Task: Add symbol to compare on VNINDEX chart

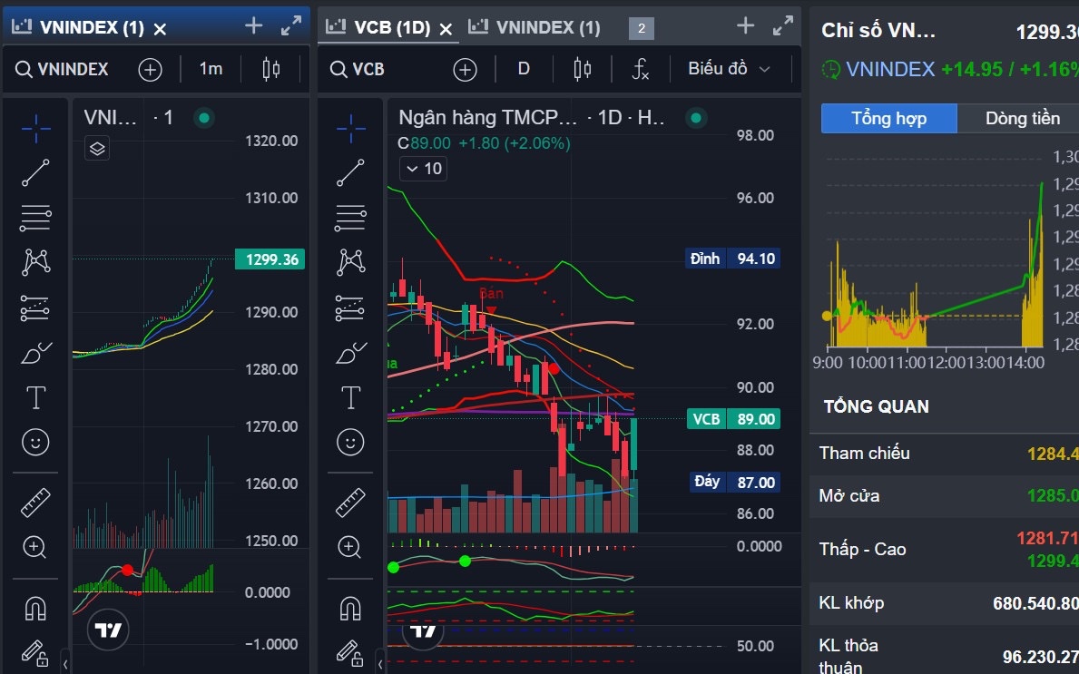Action: pos(150,70)
